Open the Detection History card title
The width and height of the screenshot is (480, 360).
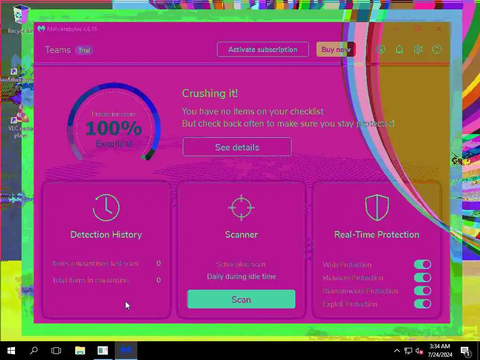click(106, 235)
